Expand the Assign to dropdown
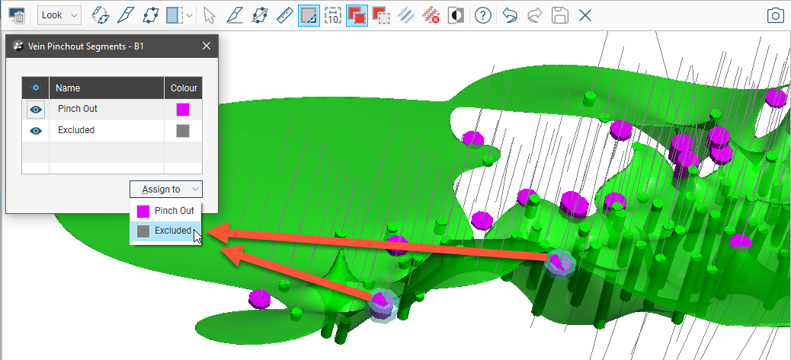This screenshot has height=360, width=791. [x=165, y=190]
